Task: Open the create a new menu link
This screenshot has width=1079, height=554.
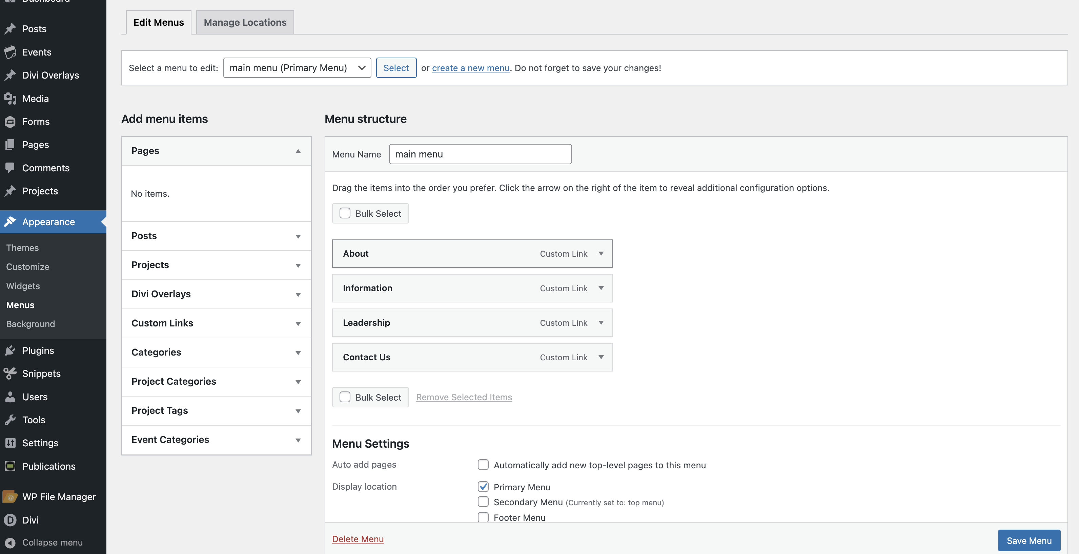Action: click(471, 68)
